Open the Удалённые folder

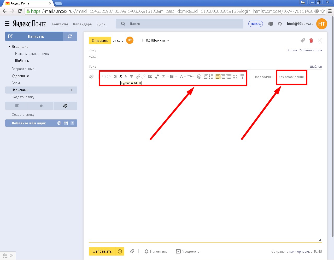tap(20, 76)
